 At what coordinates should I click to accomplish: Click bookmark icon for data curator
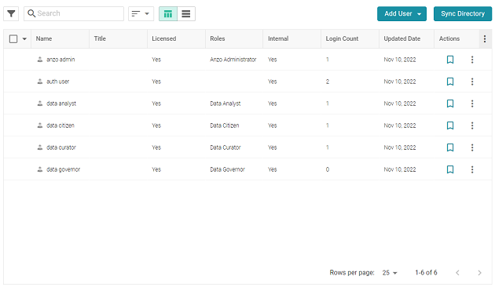pyautogui.click(x=450, y=147)
